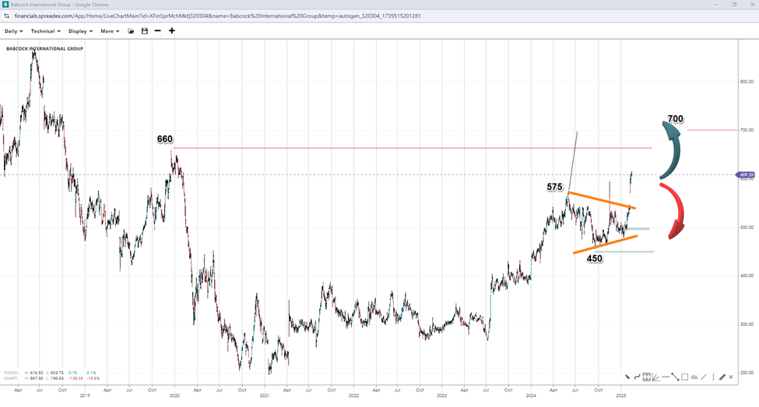
Task: Zoom out with the minus icon
Action: pos(158,31)
